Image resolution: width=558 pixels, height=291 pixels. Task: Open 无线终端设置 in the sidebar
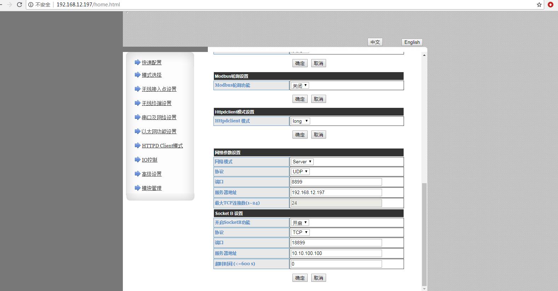point(156,103)
